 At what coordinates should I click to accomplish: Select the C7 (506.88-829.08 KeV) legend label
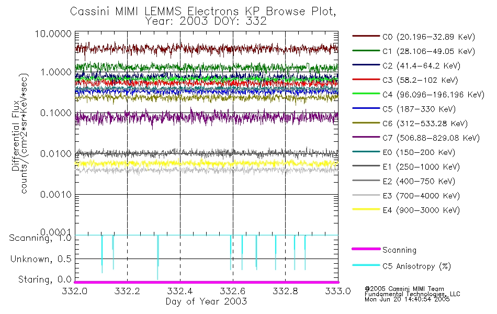tap(431, 138)
